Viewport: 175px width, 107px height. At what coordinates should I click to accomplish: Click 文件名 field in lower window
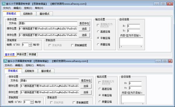click(x=50, y=81)
